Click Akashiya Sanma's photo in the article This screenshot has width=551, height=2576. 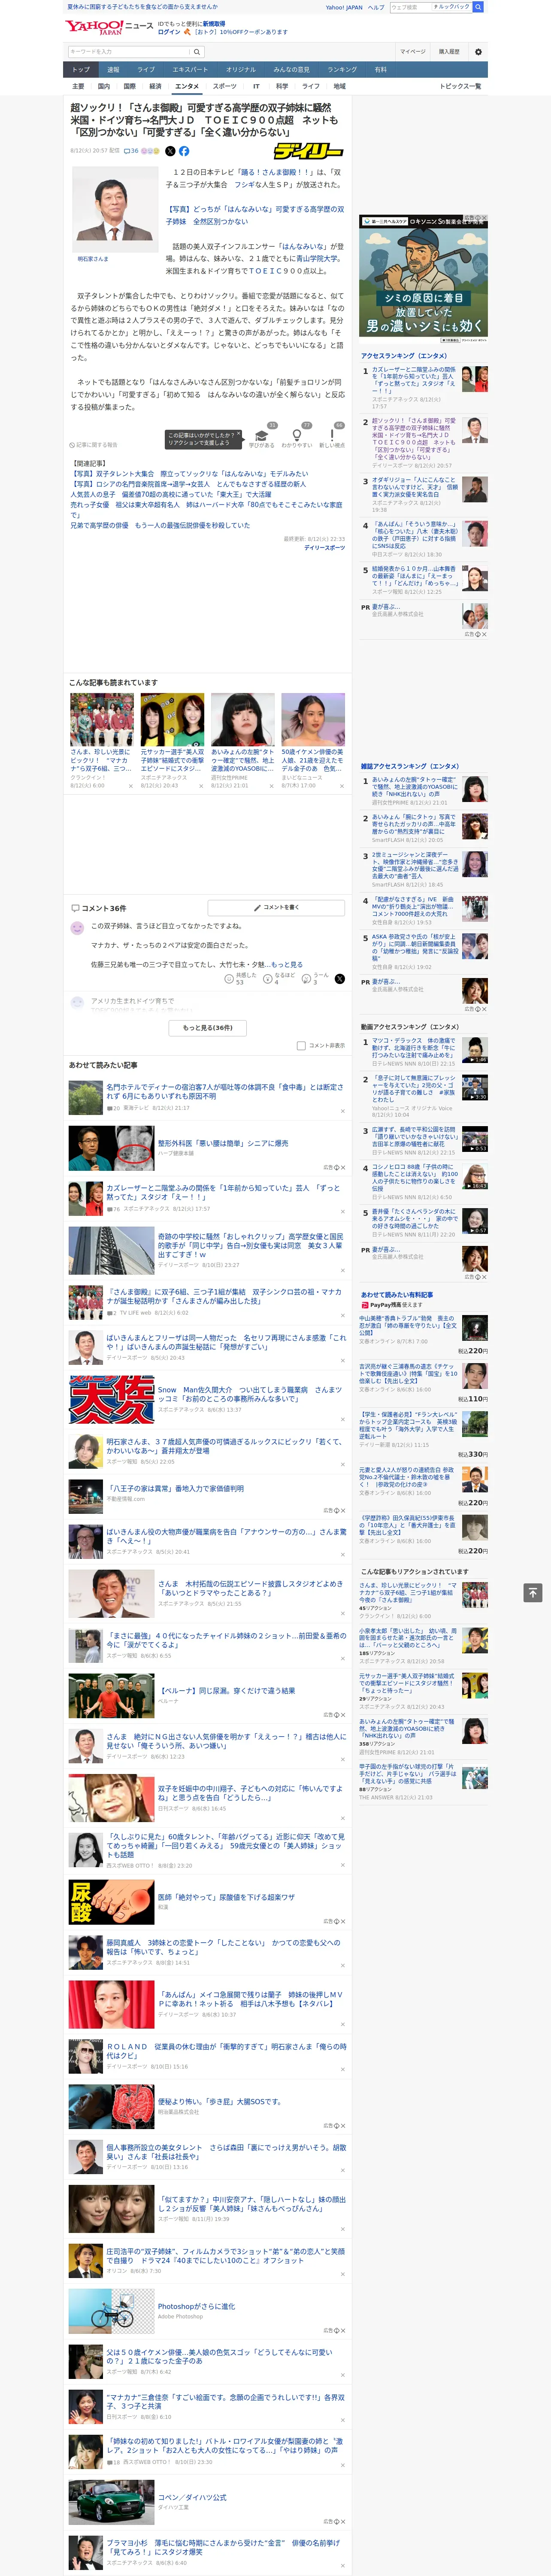[x=116, y=211]
